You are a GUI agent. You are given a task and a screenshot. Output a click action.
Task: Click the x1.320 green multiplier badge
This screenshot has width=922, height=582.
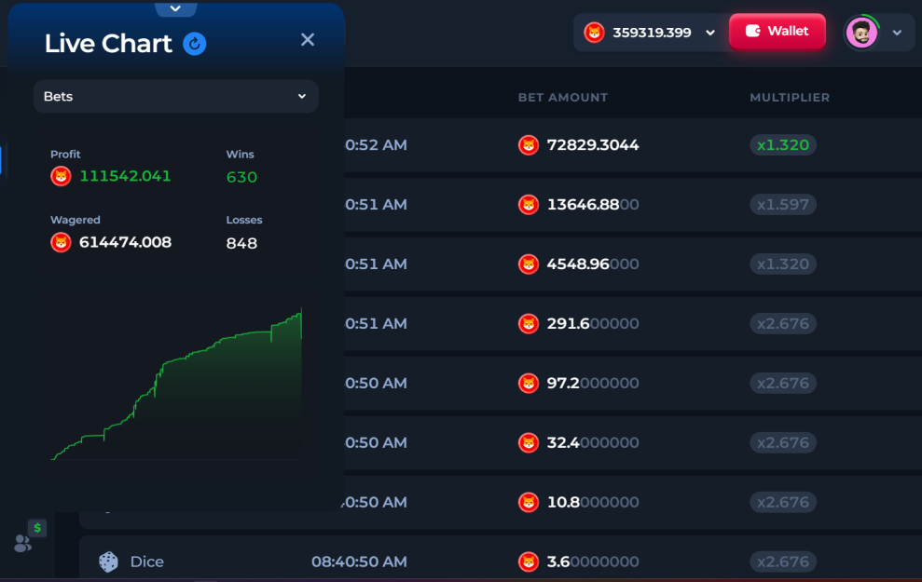pyautogui.click(x=783, y=145)
